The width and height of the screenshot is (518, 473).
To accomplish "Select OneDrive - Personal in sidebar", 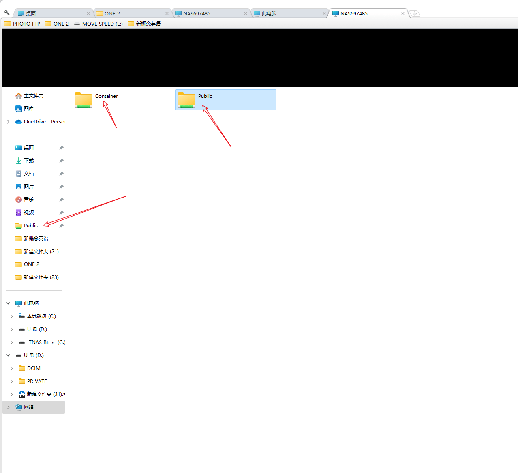I will (39, 122).
